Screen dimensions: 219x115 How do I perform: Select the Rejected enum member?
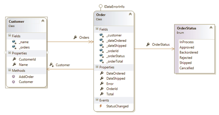click(x=186, y=58)
